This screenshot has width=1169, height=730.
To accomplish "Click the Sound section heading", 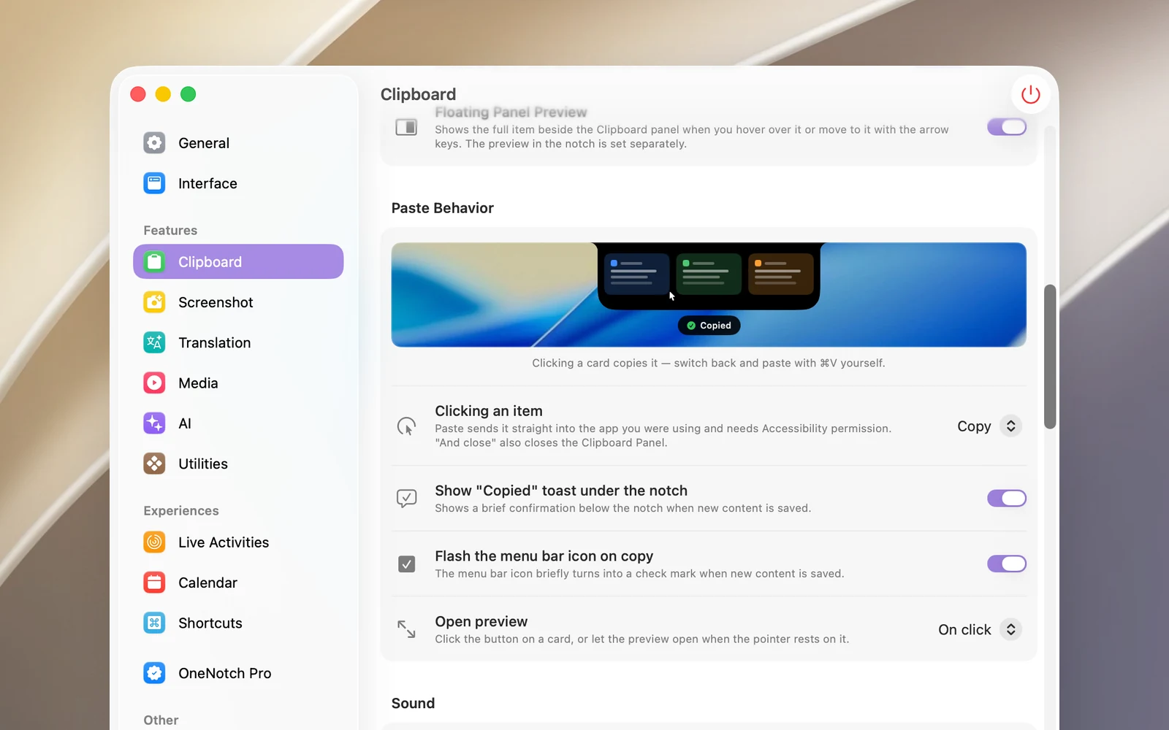I will (x=413, y=703).
